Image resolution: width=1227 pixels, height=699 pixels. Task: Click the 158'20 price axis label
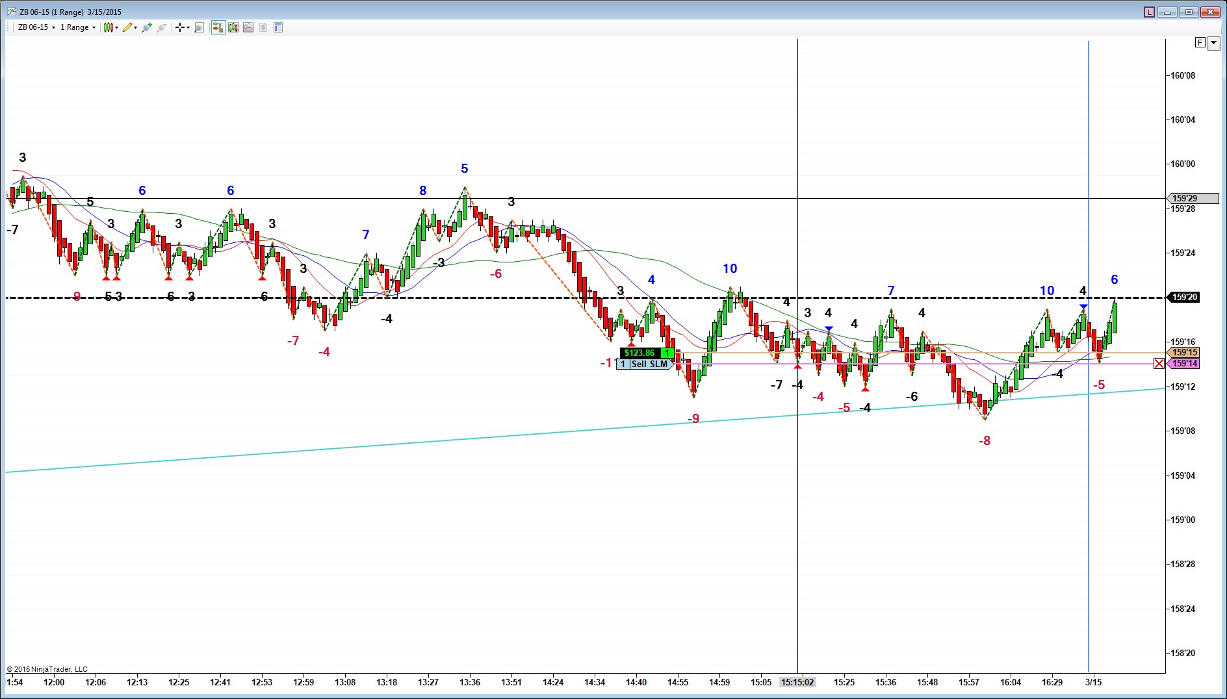point(1183,653)
